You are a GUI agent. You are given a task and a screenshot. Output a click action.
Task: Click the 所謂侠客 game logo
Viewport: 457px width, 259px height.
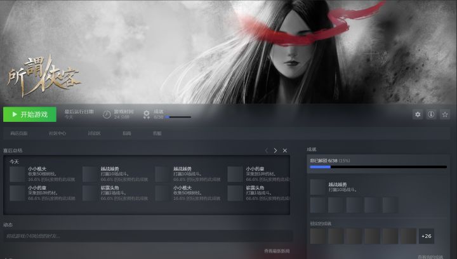pyautogui.click(x=44, y=76)
